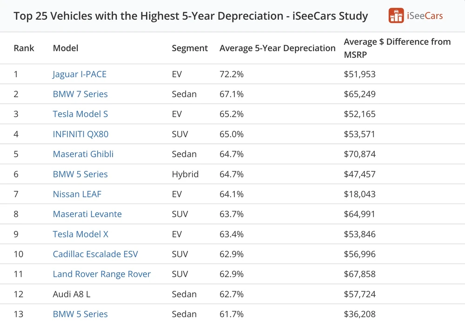The image size is (465, 323).
Task: Click the iSeeCars logo icon
Action: click(x=396, y=16)
